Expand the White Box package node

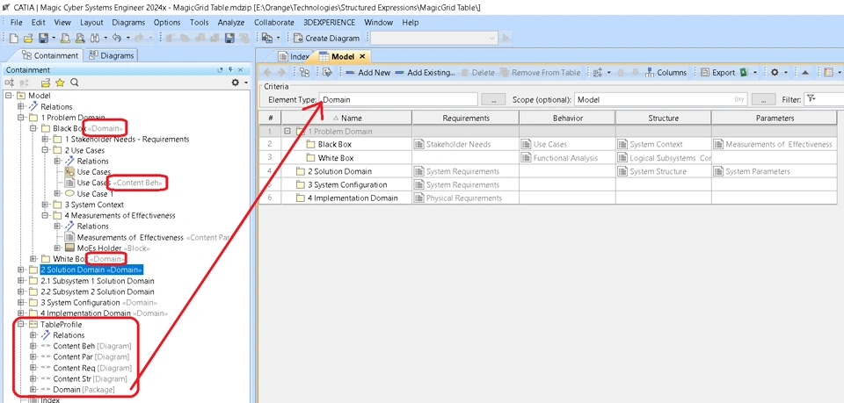point(33,259)
